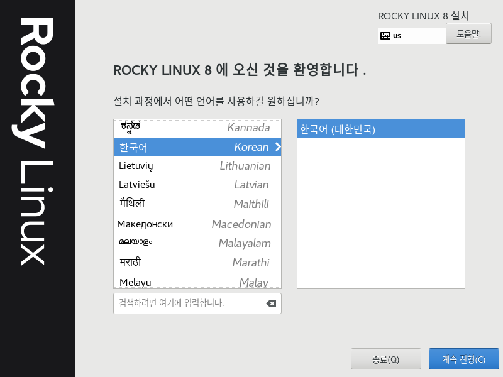Screen dimensions: 503x377
Task: Select the Македонски Macedonian language row
Action: tap(197, 224)
